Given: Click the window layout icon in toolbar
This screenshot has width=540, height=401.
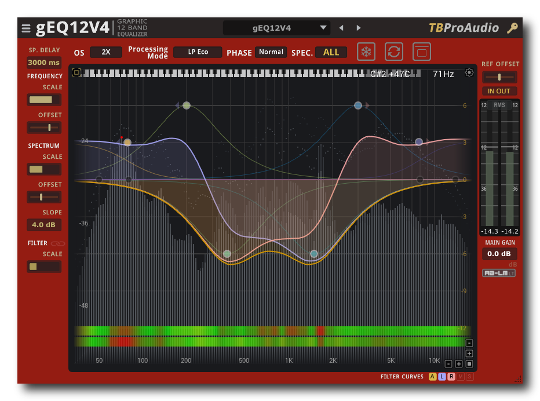Looking at the screenshot, I should [422, 52].
